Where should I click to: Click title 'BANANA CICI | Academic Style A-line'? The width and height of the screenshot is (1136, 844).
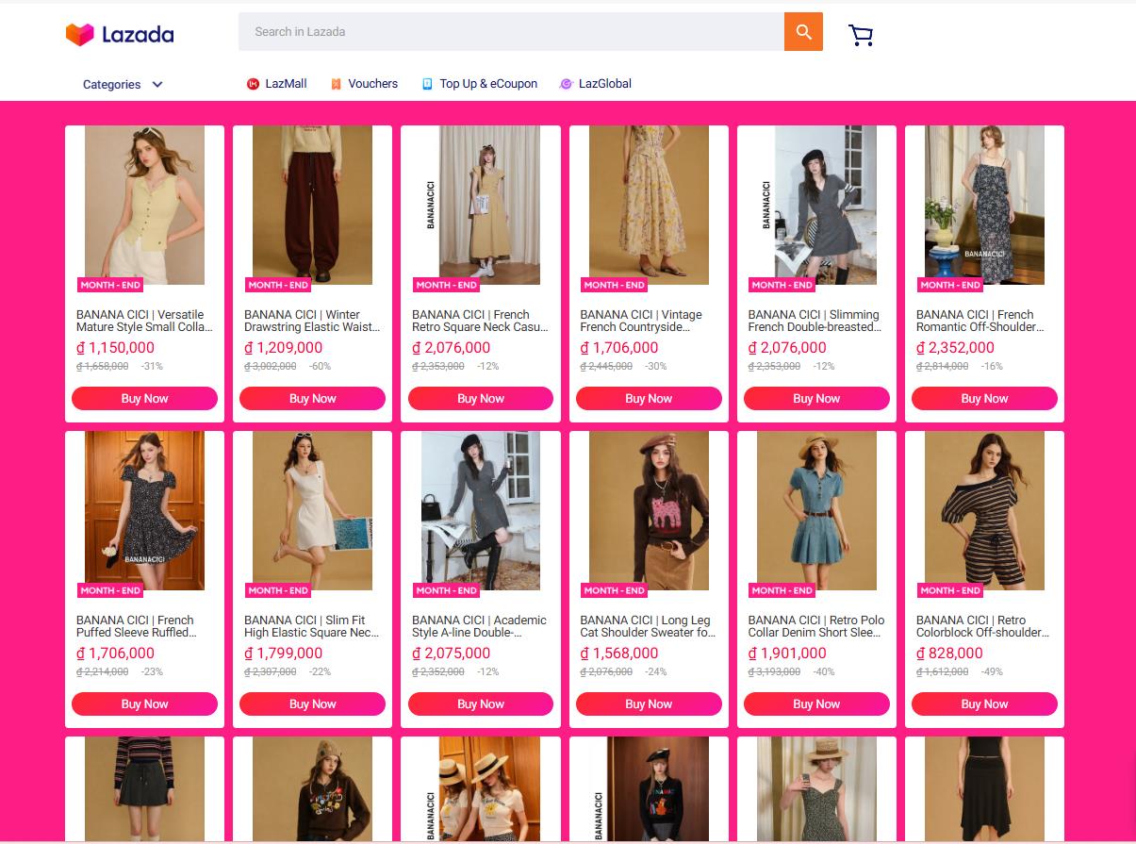point(479,627)
